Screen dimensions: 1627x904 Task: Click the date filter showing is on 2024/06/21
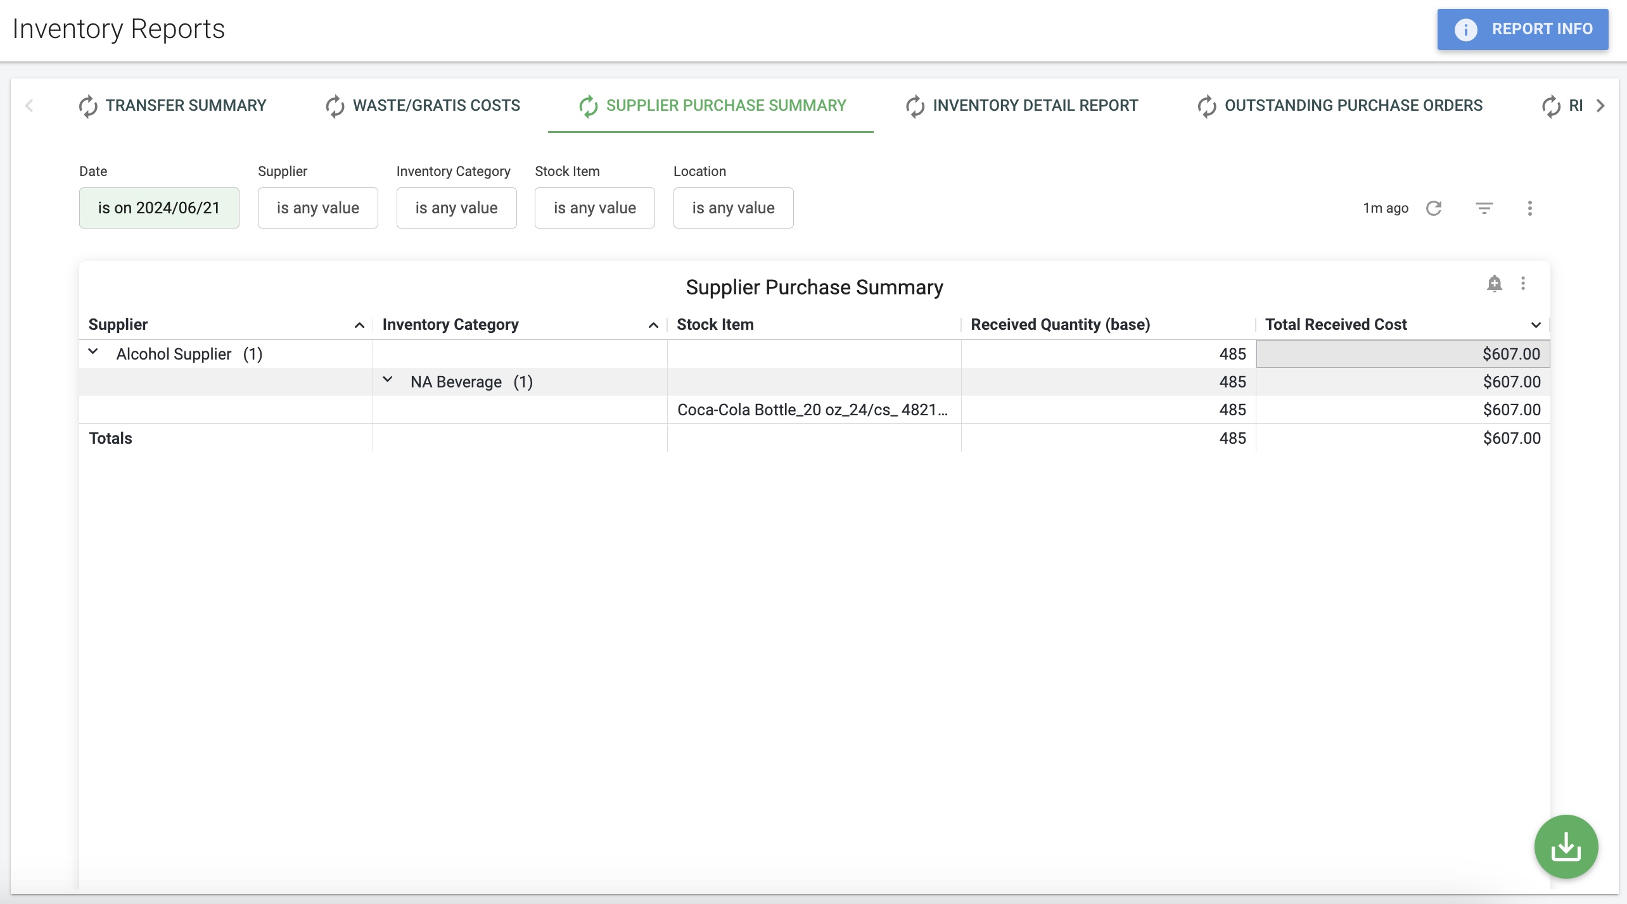(x=159, y=208)
